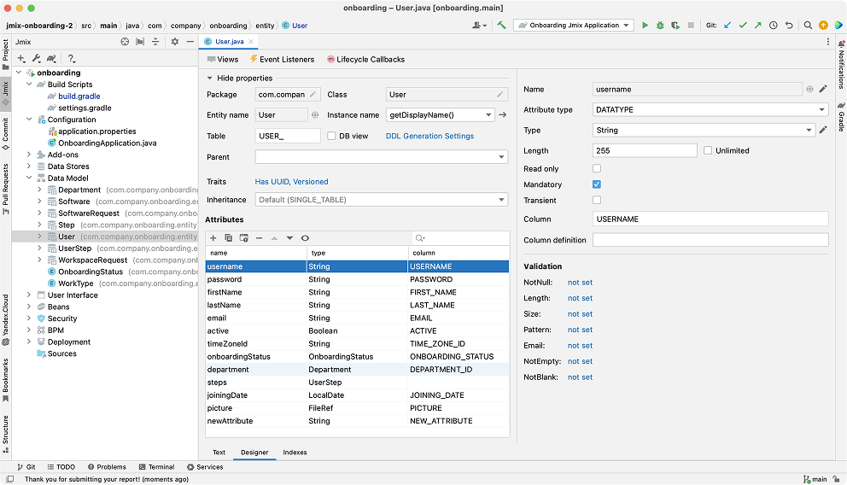Uncheck the Mandatory checkbox

point(597,184)
